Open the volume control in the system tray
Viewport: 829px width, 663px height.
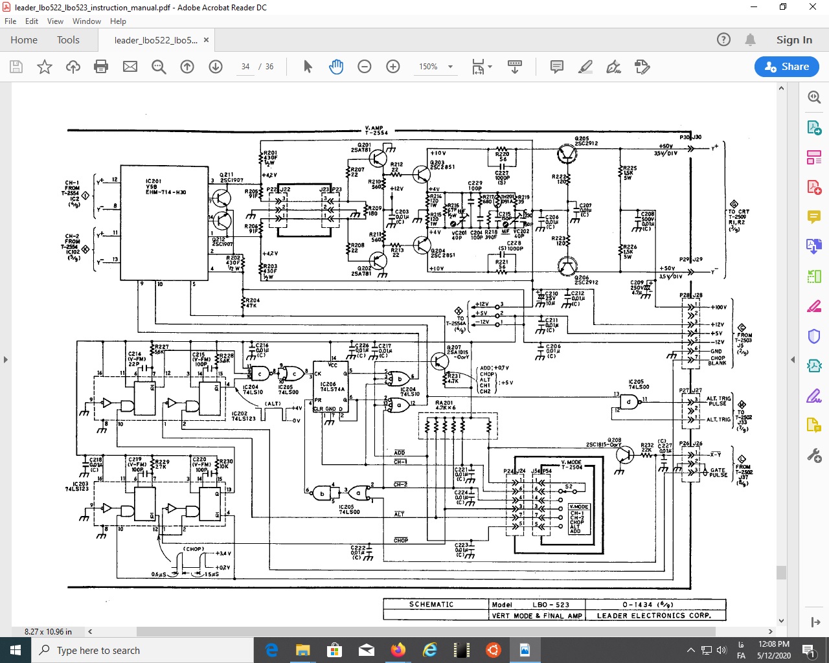click(722, 650)
